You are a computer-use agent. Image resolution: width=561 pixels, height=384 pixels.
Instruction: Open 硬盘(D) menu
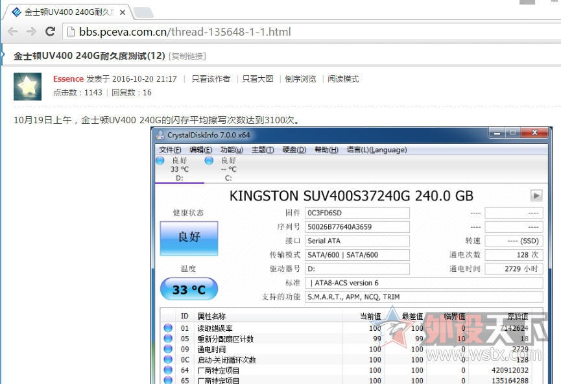coord(294,150)
